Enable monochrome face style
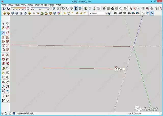Image resolution: width=163 pixels, height=116 pixels. (80, 8)
